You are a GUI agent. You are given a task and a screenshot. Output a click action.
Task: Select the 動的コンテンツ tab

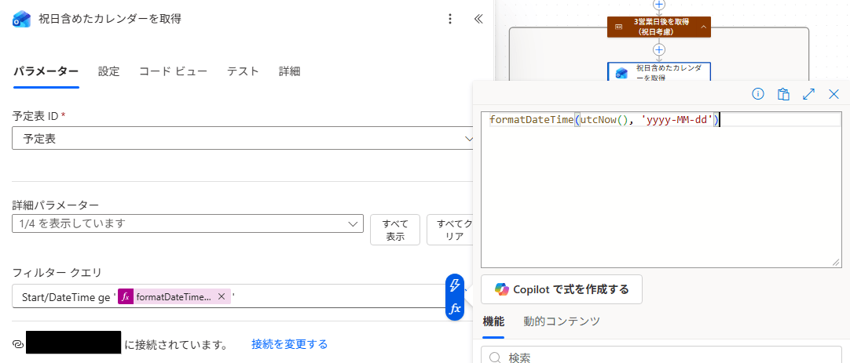(x=562, y=321)
